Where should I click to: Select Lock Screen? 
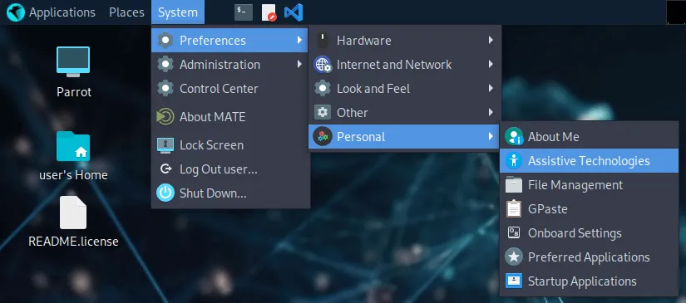(x=230, y=145)
